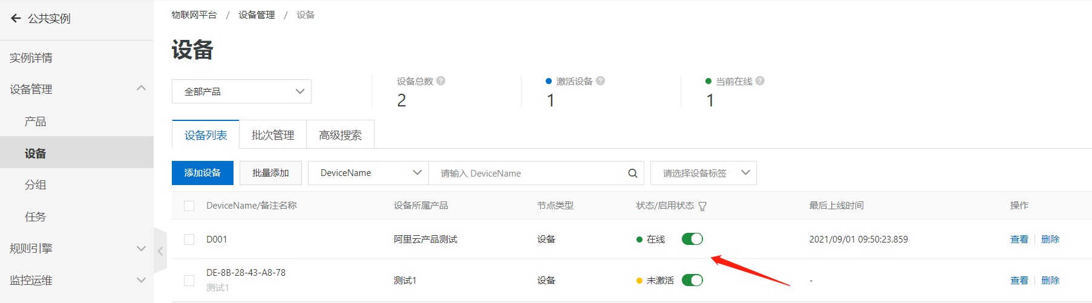Open the 请选择设备标签 dropdown

point(703,173)
